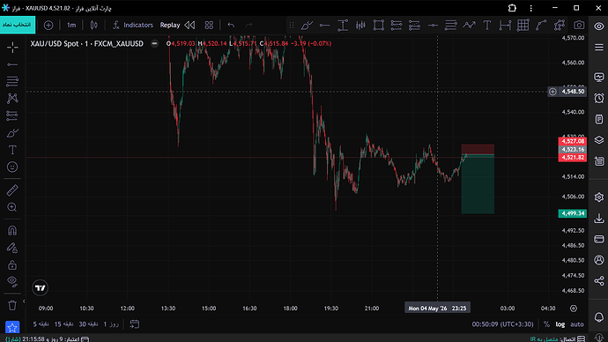Click the teal symbol selection button
The width and height of the screenshot is (608, 342).
[18, 25]
